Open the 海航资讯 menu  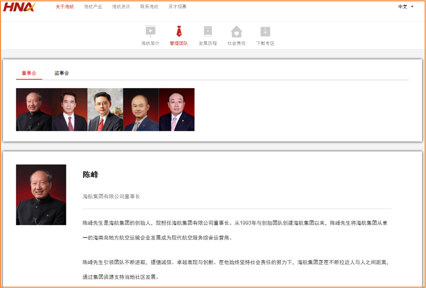click(x=121, y=6)
